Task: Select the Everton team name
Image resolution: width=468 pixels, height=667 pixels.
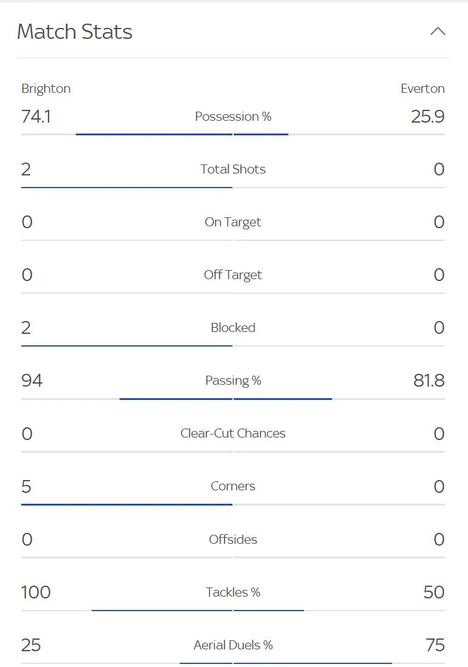Action: tap(422, 89)
